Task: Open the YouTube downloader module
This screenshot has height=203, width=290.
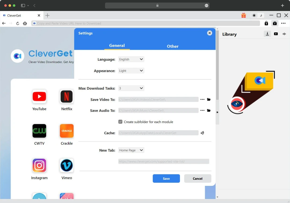Action: (x=39, y=97)
